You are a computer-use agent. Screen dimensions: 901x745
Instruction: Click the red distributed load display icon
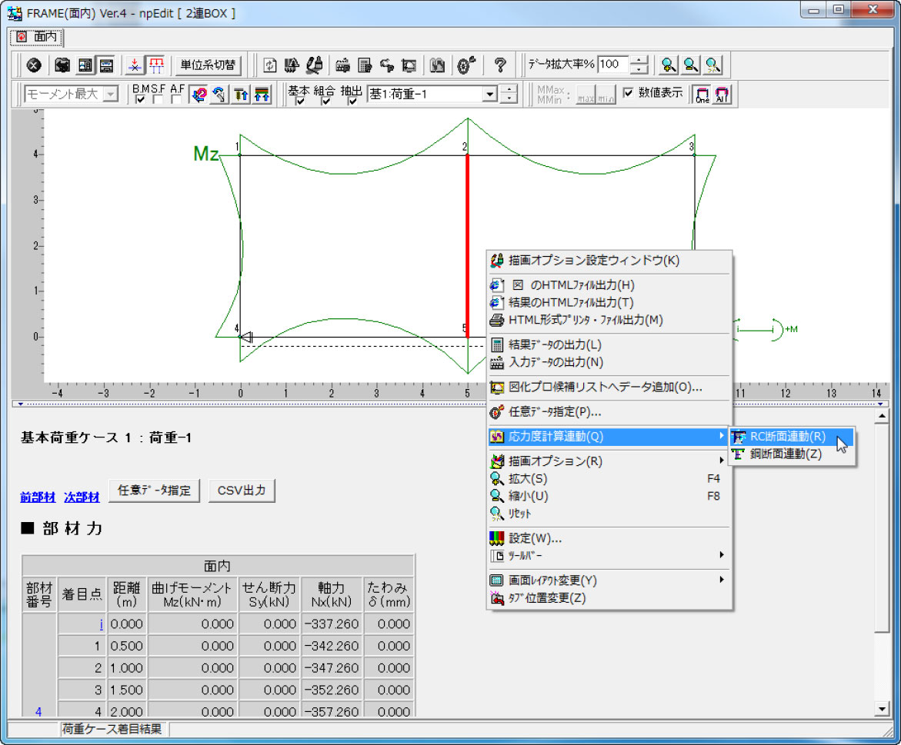(155, 65)
